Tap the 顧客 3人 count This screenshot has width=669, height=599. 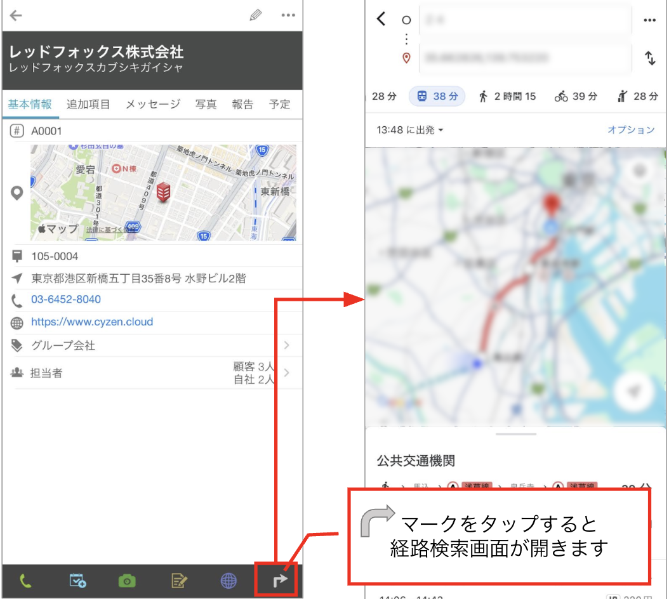pyautogui.click(x=254, y=367)
